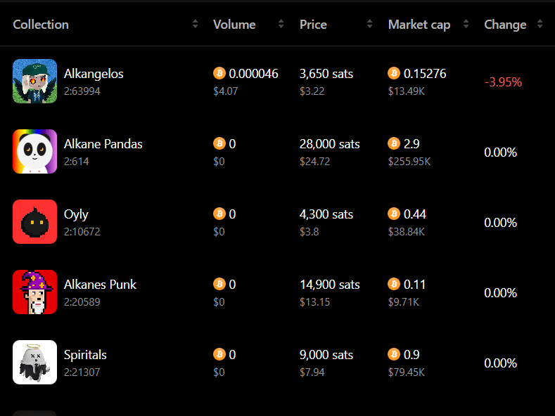Click 0.00% change in Spiritals row
This screenshot has height=416, width=555.
[501, 363]
